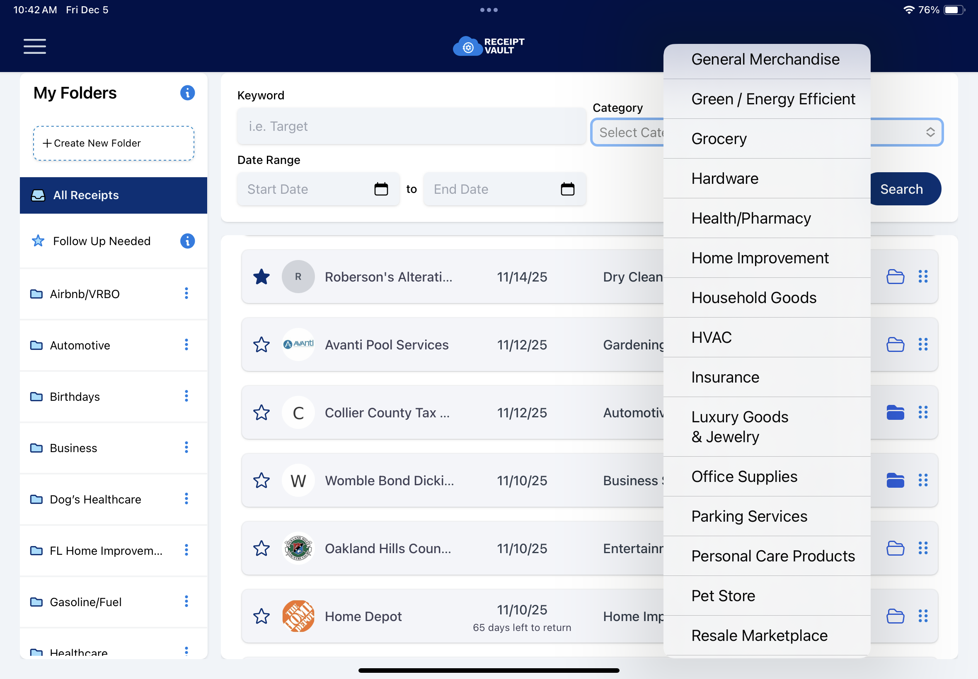This screenshot has width=978, height=679.
Task: Click the Category select chevron
Action: (x=930, y=132)
